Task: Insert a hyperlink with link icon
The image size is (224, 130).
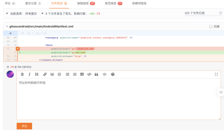Action: (45, 74)
